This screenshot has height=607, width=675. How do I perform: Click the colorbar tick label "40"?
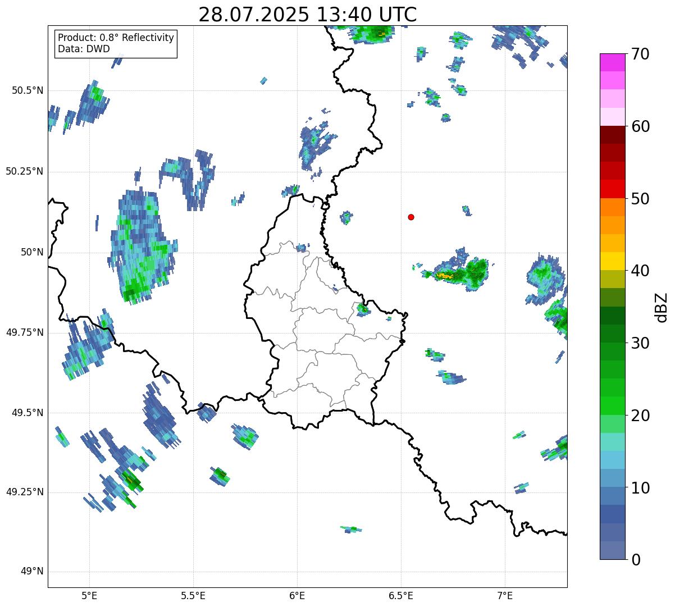coord(640,271)
